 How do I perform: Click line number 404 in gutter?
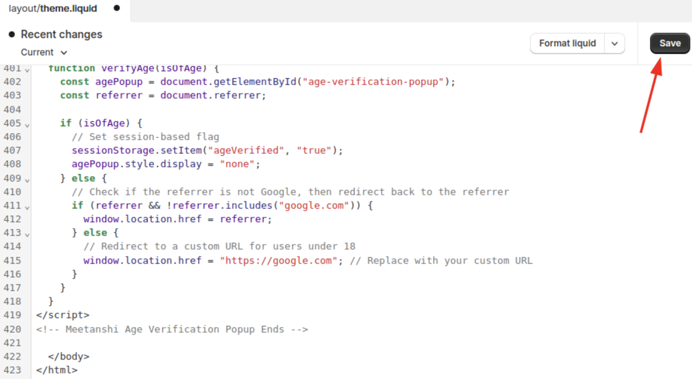coord(12,109)
